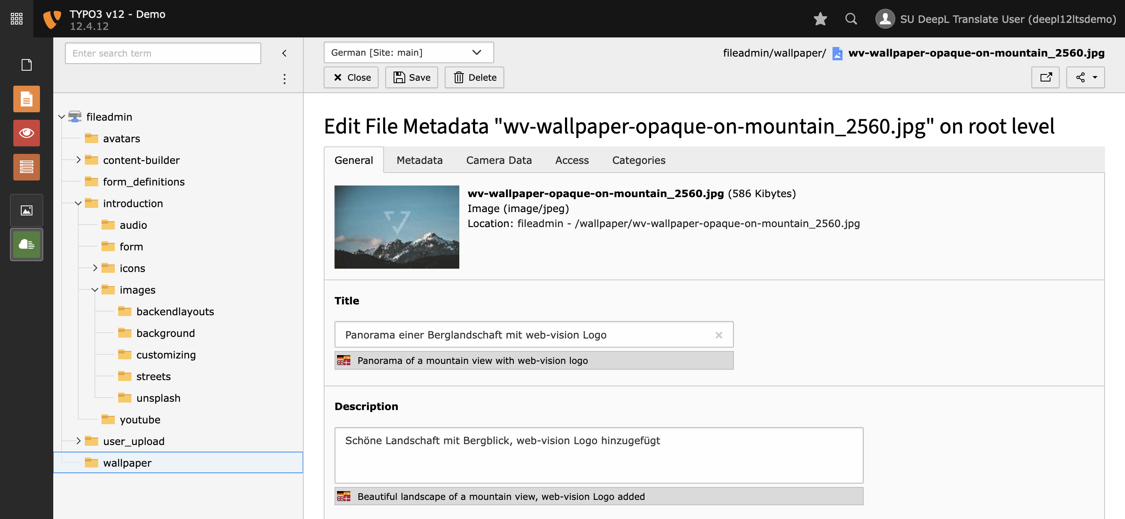Screen dimensions: 1125x519
Task: Select German site main language dropdown
Action: coord(405,52)
